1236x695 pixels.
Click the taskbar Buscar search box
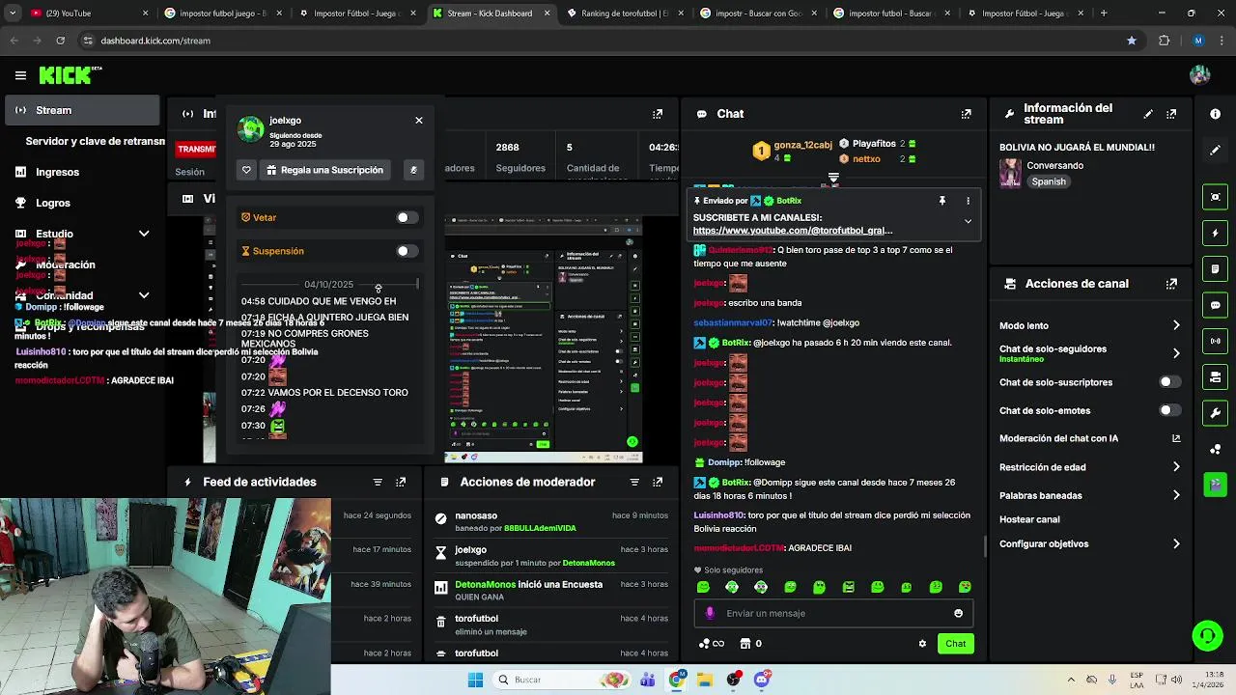click(x=564, y=680)
